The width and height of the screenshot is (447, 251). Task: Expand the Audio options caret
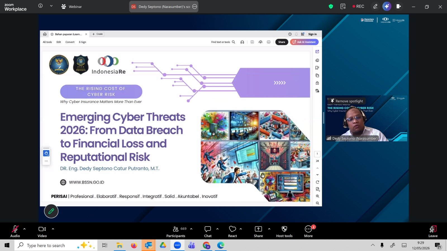pos(25,229)
